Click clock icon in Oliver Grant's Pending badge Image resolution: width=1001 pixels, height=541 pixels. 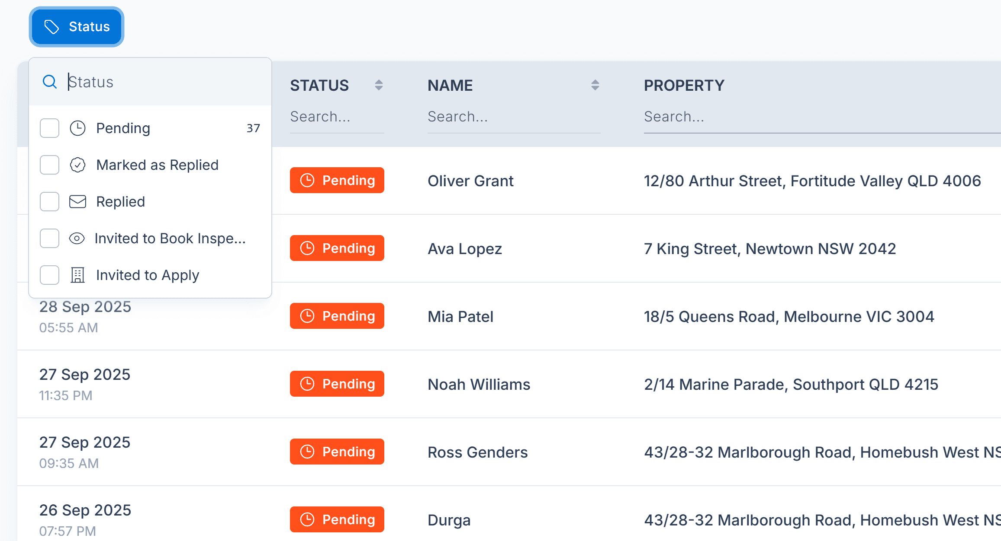(x=307, y=181)
